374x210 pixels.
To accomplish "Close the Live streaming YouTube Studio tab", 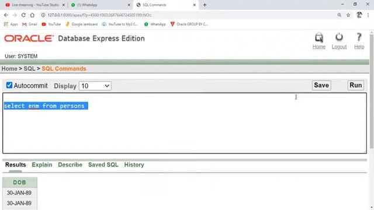I will click(x=64, y=5).
